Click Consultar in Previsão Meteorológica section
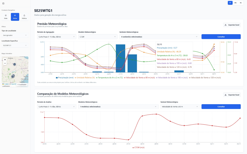The image size is (247, 154). (x=221, y=37)
